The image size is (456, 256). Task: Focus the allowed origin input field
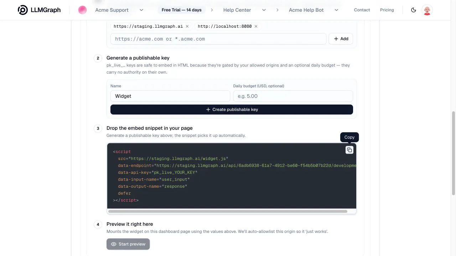(218, 39)
